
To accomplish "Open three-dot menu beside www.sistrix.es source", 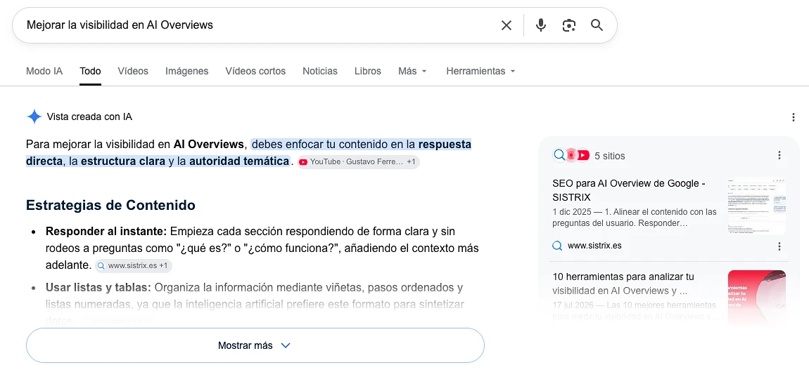I will pos(779,246).
